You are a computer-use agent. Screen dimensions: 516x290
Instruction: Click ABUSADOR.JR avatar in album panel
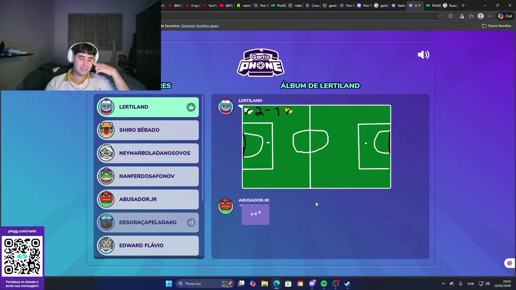(226, 206)
